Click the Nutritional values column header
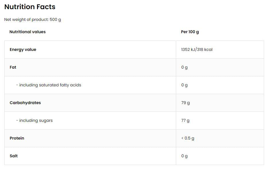This screenshot has width=269, height=169. click(28, 32)
